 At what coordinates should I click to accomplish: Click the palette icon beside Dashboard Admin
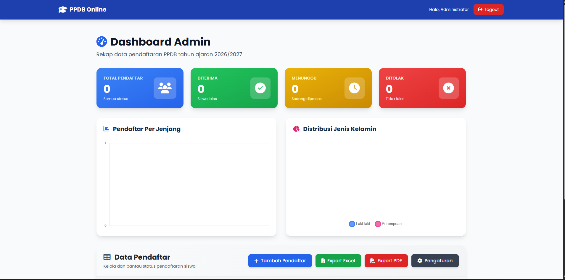(102, 41)
